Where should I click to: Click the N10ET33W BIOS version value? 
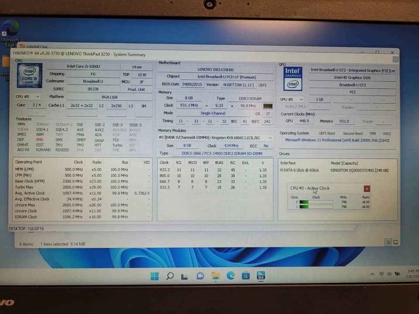pos(239,85)
